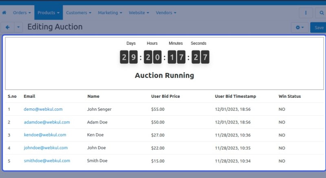Click the back arrow button

(8, 27)
